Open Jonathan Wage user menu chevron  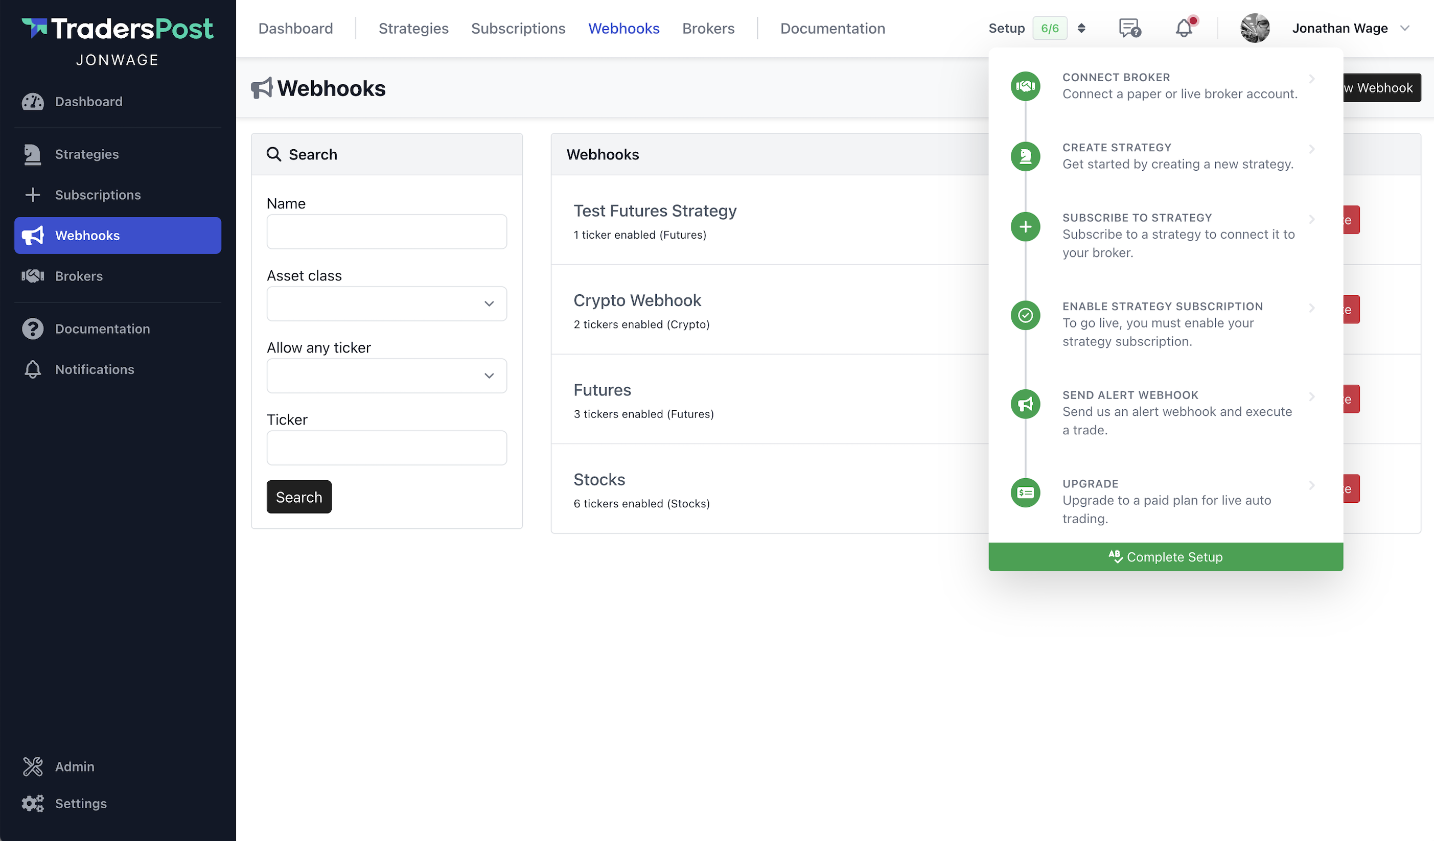pyautogui.click(x=1404, y=28)
